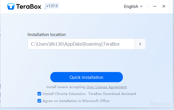
Task: Open the User License Agreement link
Action: pyautogui.click(x=107, y=87)
